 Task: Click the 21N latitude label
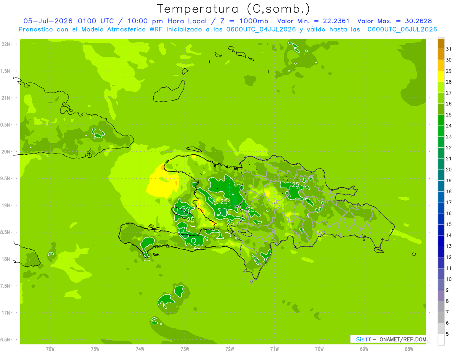(x=7, y=98)
